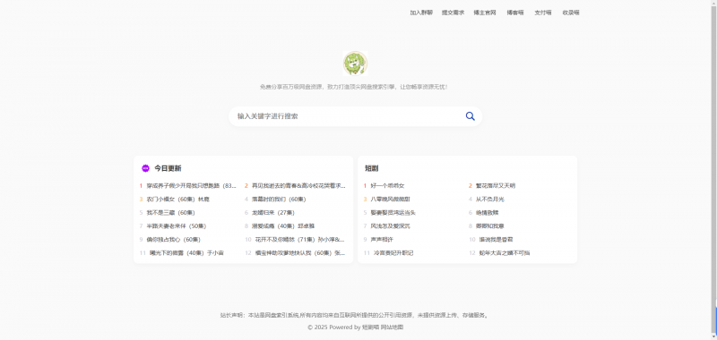Open 龙婿归来 (27集) entry
The height and width of the screenshot is (340, 717).
273,213
